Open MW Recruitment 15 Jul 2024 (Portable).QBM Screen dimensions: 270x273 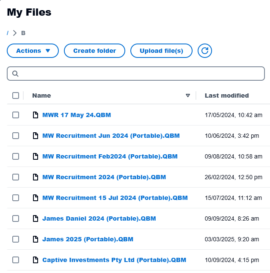point(115,198)
